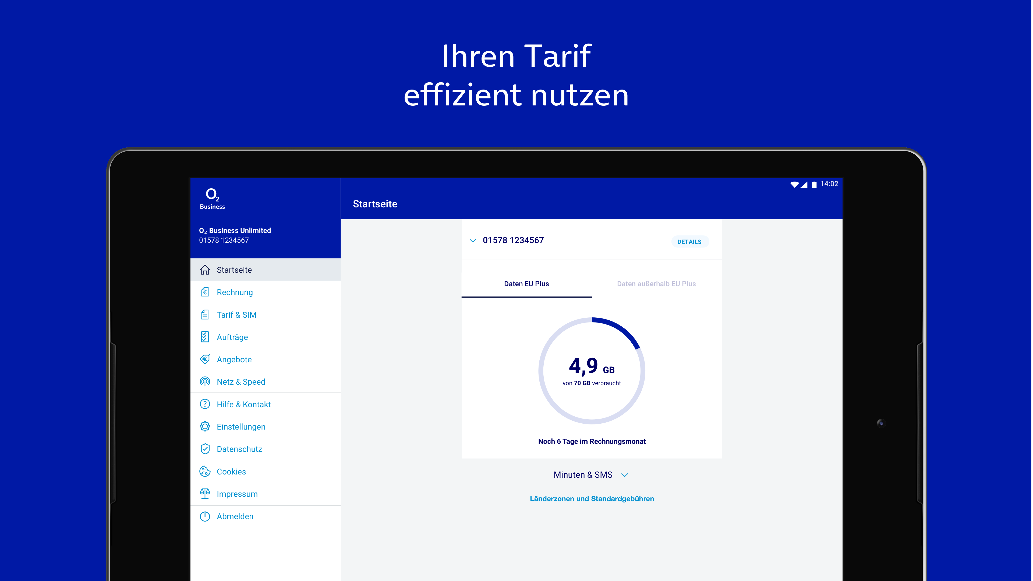Select the SIM card document icon
1033x581 pixels.
point(205,315)
